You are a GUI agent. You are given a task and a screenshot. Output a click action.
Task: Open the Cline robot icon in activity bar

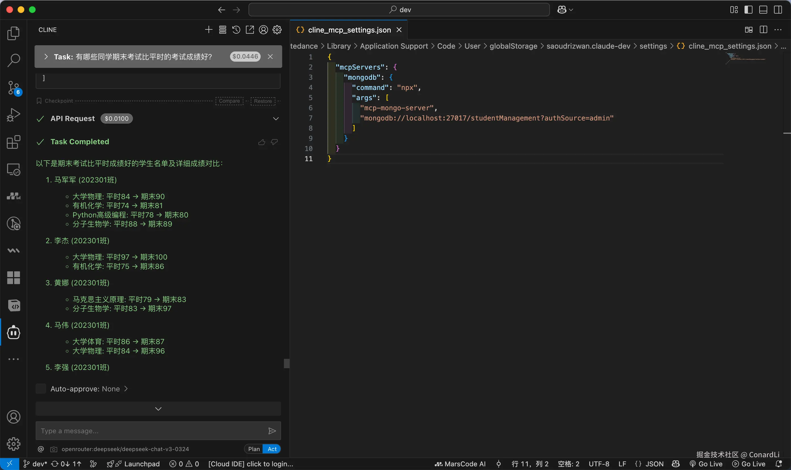click(13, 332)
